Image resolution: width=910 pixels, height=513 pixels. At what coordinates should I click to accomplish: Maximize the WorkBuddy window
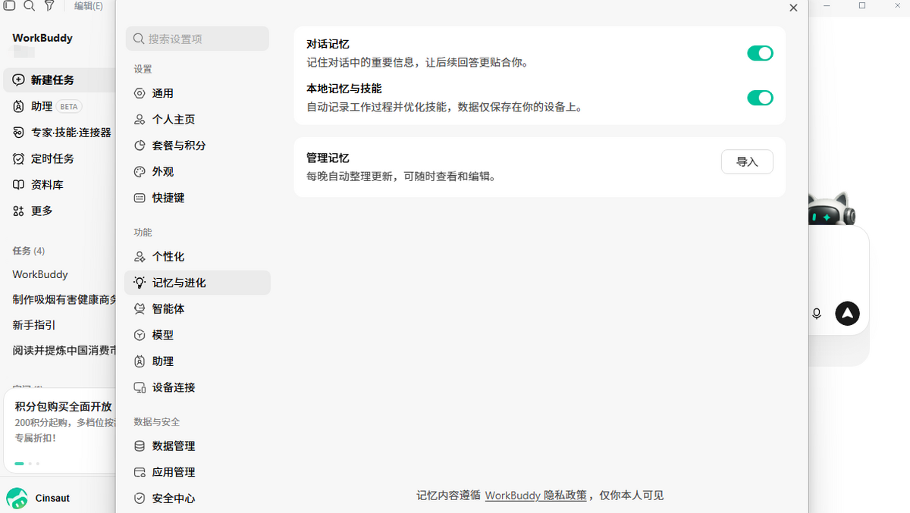(x=861, y=6)
